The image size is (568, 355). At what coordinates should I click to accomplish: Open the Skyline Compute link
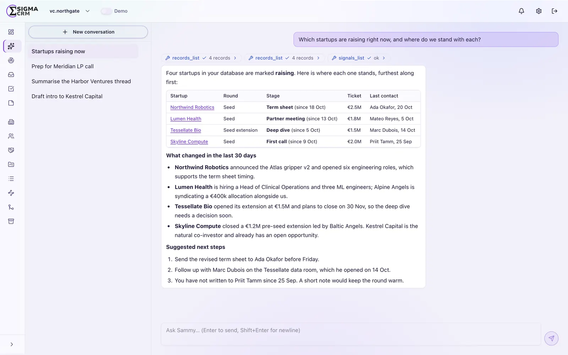[x=189, y=141]
